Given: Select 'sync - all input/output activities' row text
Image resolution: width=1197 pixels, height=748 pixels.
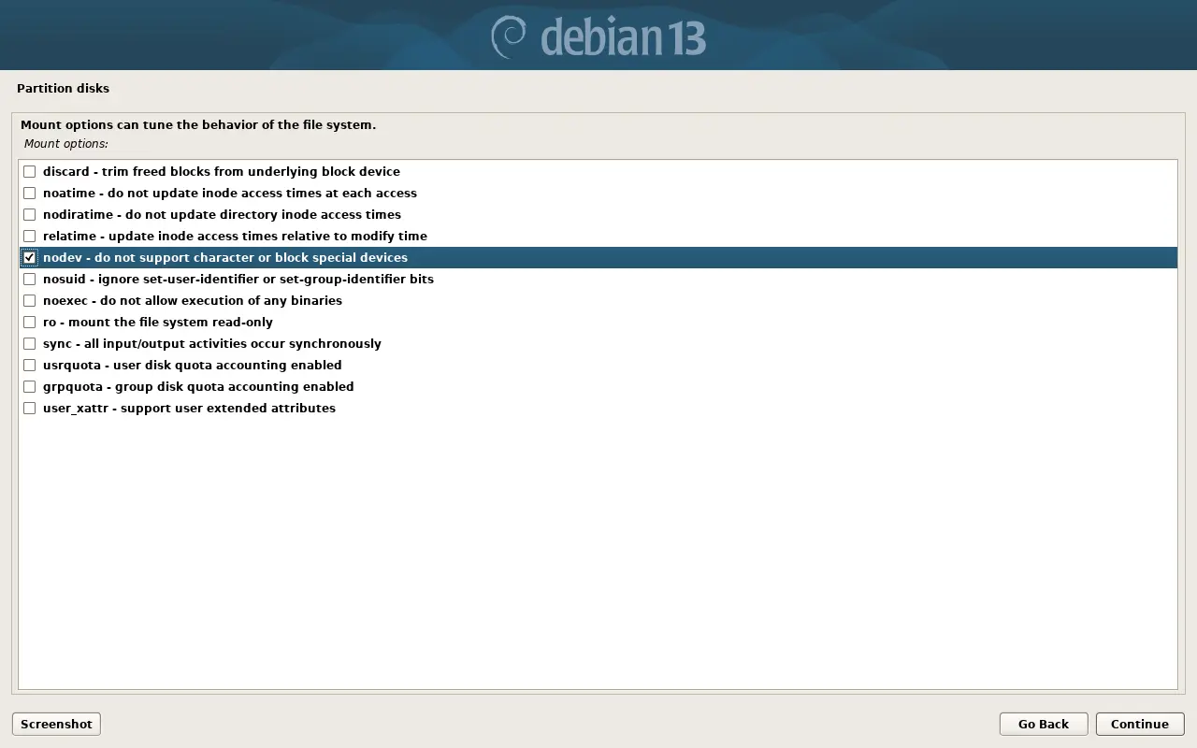Looking at the screenshot, I should coord(212,344).
